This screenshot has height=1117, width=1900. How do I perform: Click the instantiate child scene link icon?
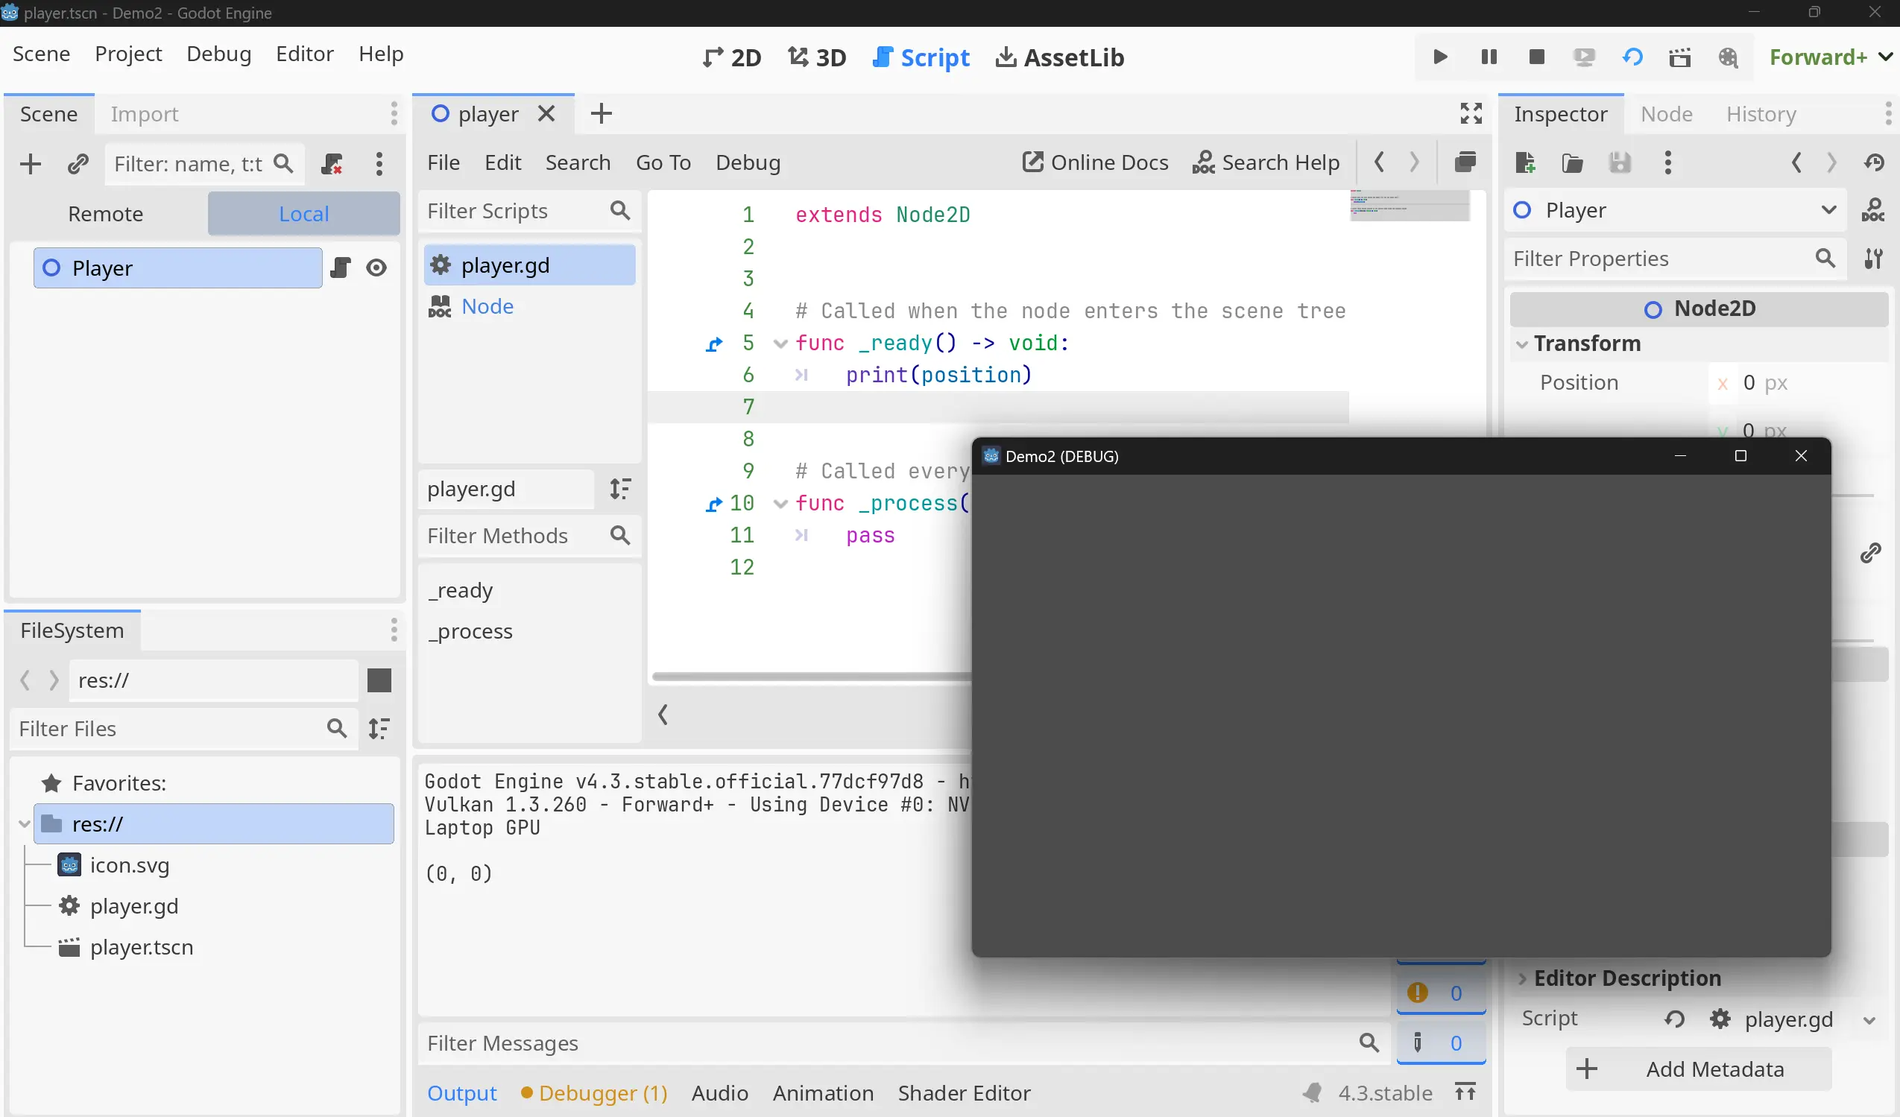[x=78, y=163]
